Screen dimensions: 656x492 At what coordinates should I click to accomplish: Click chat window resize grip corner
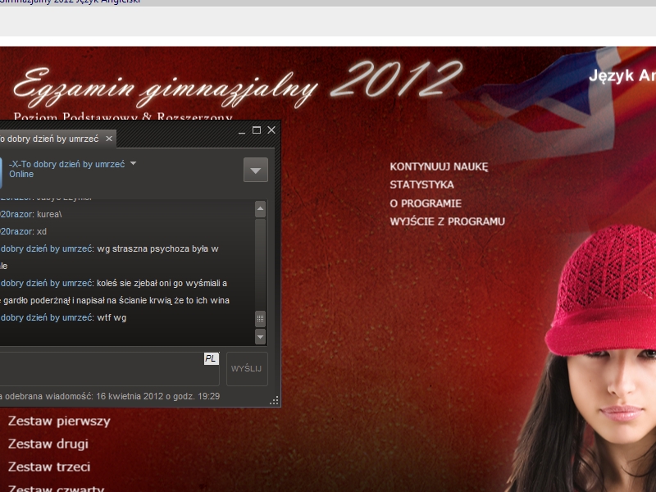tap(275, 401)
